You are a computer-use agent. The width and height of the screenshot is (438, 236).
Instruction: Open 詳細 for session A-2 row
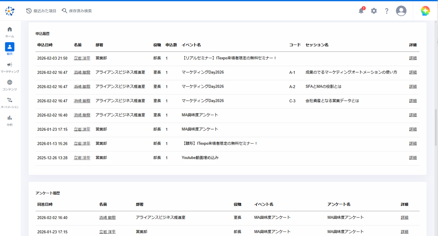413,87
